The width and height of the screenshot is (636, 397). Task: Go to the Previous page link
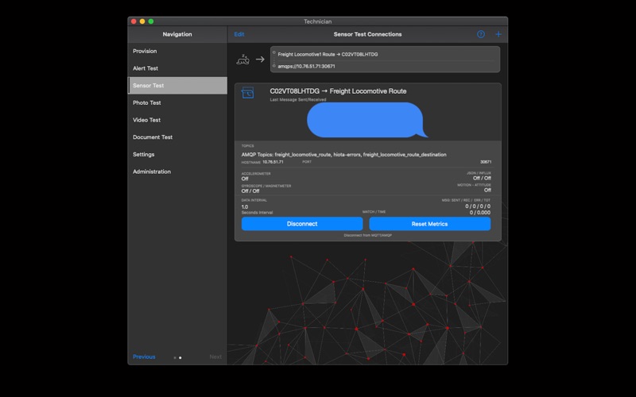(144, 357)
